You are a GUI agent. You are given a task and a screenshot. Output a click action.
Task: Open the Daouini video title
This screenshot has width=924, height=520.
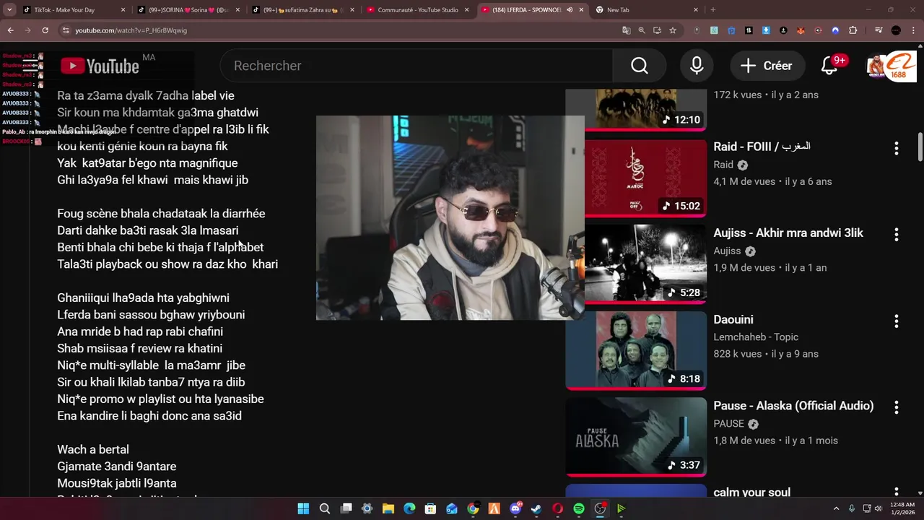pos(733,319)
